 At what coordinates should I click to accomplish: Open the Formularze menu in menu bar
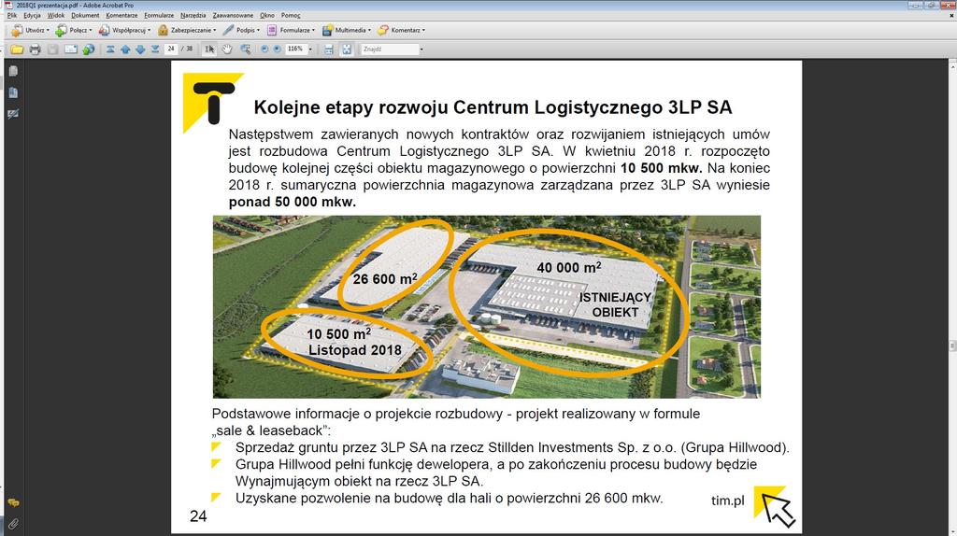point(159,15)
